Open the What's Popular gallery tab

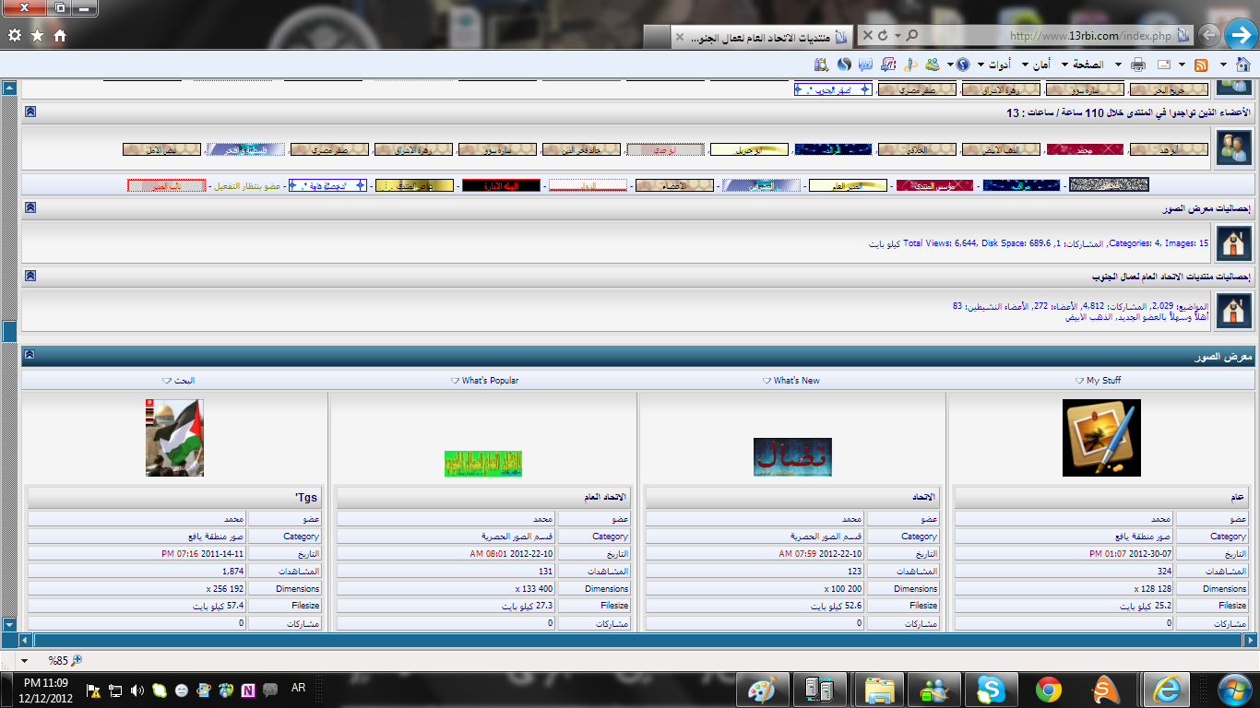[x=490, y=381]
